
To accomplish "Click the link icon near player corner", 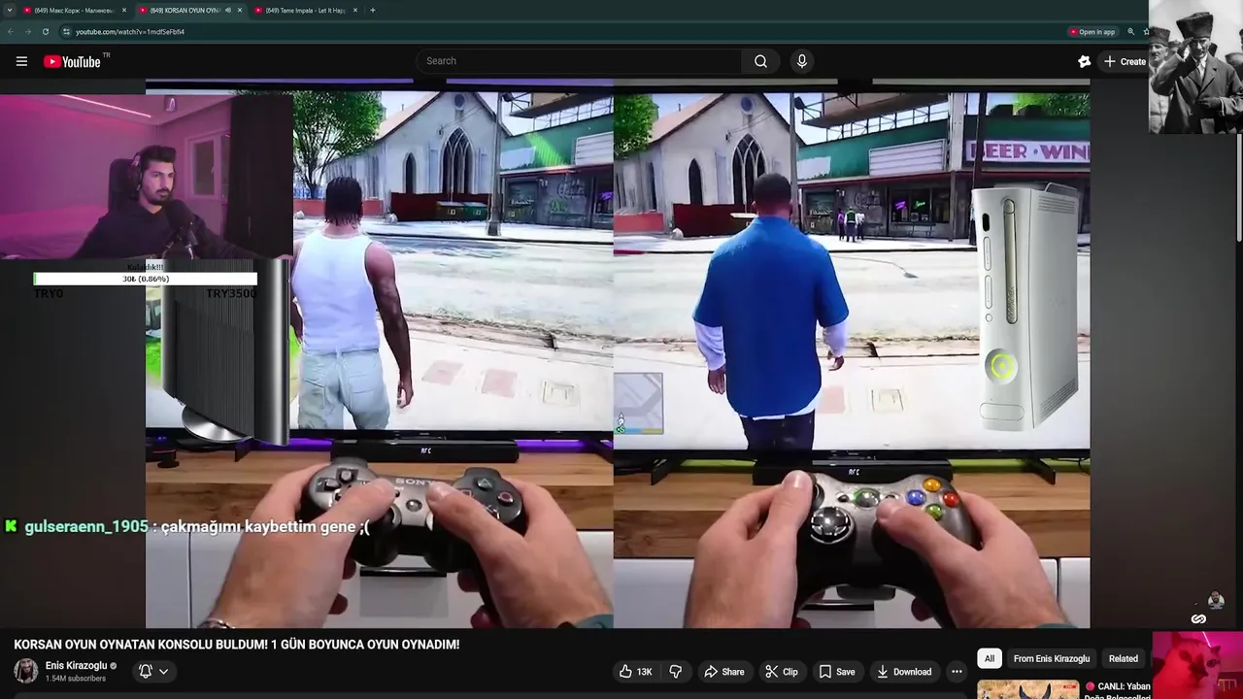I will click(1198, 619).
